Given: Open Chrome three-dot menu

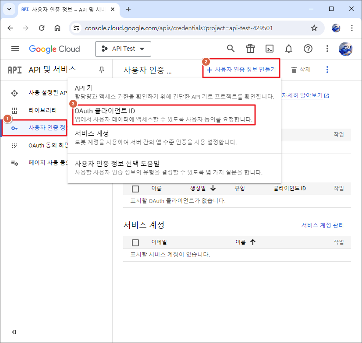Looking at the screenshot, I should (x=351, y=28).
